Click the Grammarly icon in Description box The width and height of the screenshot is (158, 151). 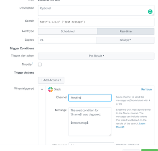[x=150, y=11]
